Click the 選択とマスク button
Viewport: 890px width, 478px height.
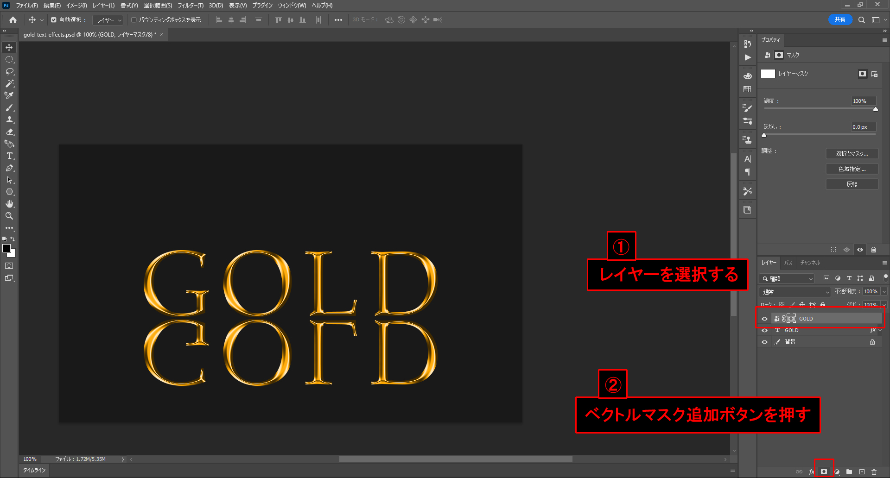pyautogui.click(x=852, y=154)
